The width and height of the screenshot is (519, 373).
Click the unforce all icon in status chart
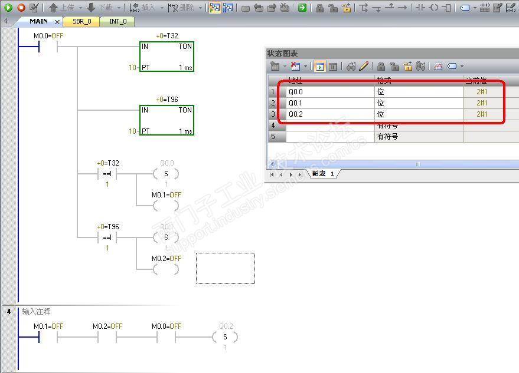408,66
